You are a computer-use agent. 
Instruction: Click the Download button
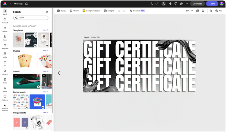coord(197,4)
